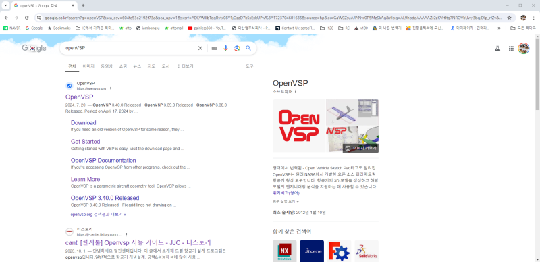The image size is (540, 262).
Task: Switch to the 이미지 tab
Action: click(88, 66)
